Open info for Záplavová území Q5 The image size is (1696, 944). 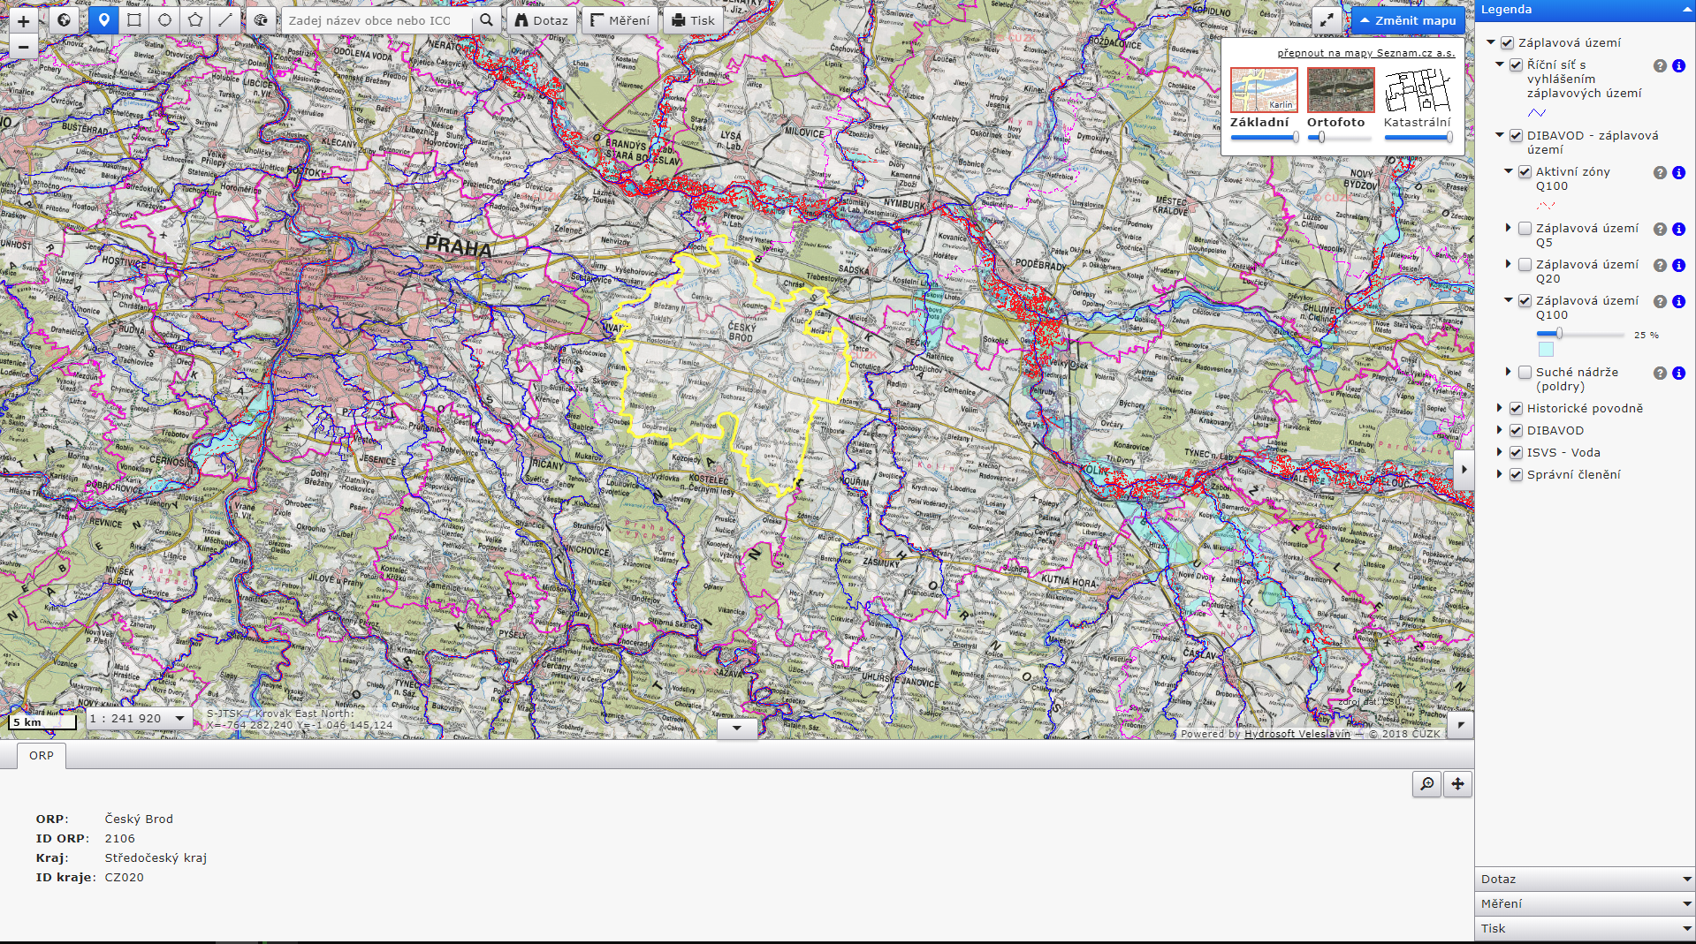pyautogui.click(x=1678, y=229)
